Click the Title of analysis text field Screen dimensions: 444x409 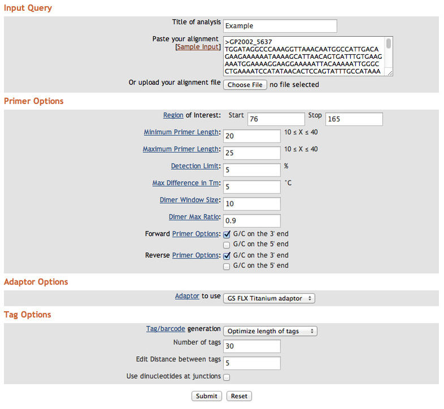(x=280, y=26)
